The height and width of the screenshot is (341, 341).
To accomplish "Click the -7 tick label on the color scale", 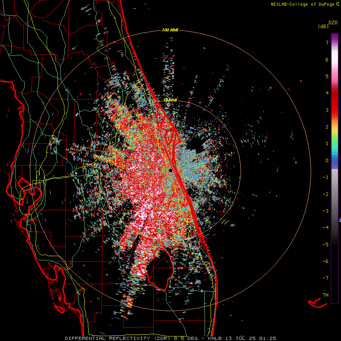I will pos(325,278).
